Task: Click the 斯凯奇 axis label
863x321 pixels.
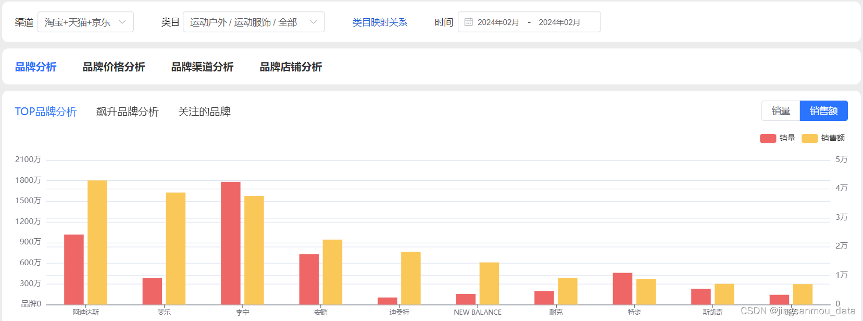Action: point(712,312)
